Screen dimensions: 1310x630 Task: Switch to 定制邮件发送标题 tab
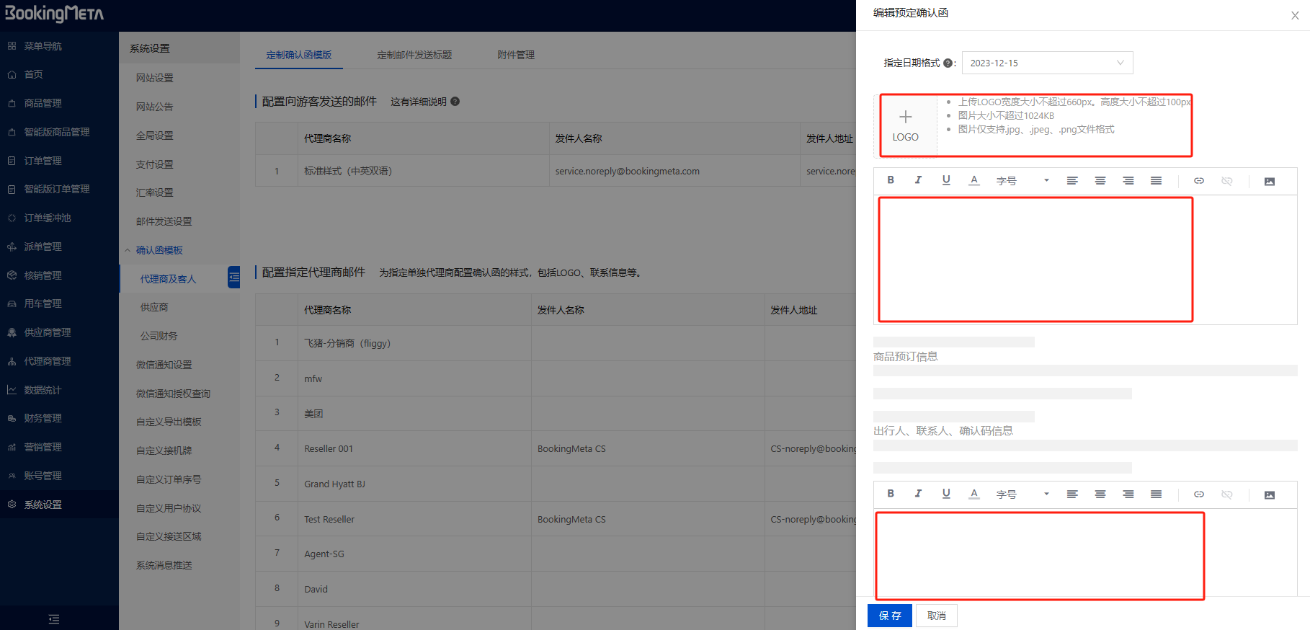pyautogui.click(x=414, y=55)
